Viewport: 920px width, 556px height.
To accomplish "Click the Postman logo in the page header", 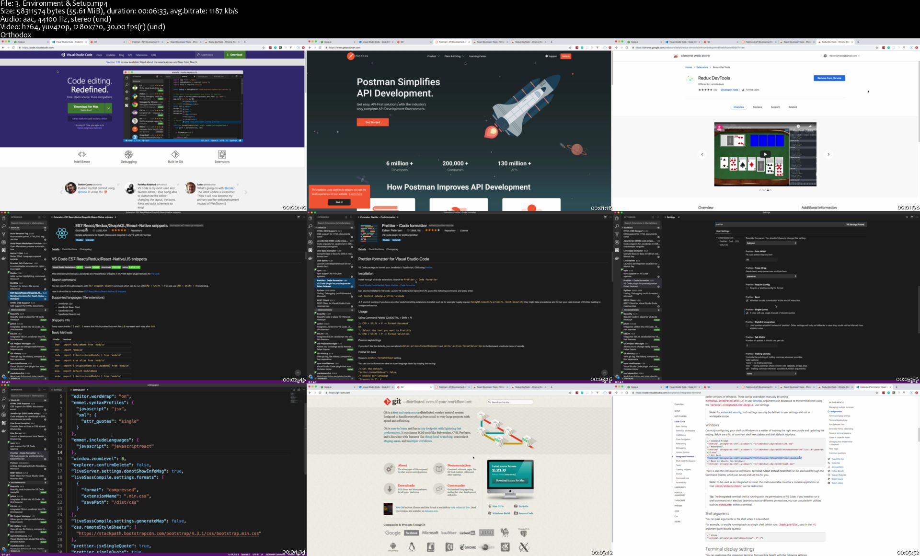I will [358, 56].
